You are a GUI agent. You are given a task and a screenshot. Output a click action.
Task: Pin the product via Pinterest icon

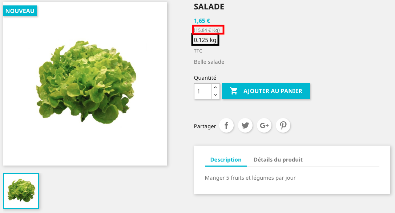tap(283, 125)
